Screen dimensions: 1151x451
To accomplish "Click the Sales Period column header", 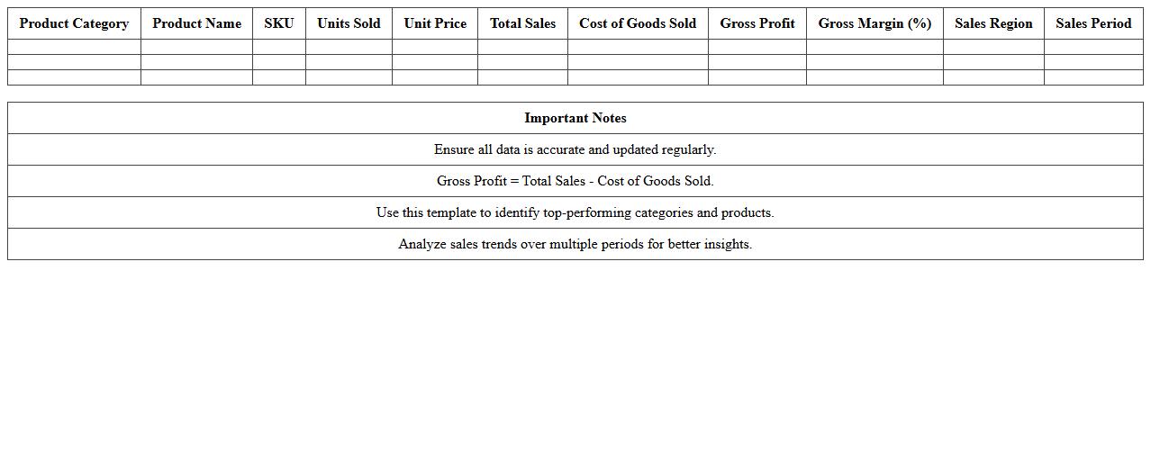I will click(x=1093, y=23).
